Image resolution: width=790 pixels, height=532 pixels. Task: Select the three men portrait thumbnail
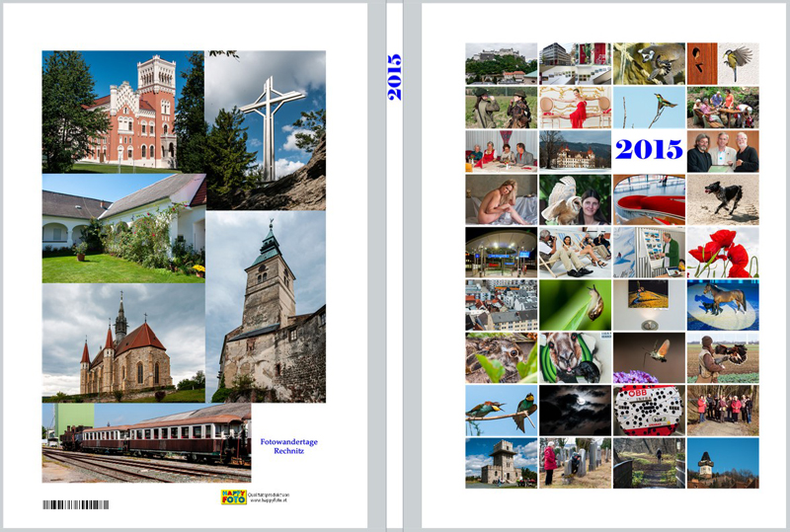723,151
